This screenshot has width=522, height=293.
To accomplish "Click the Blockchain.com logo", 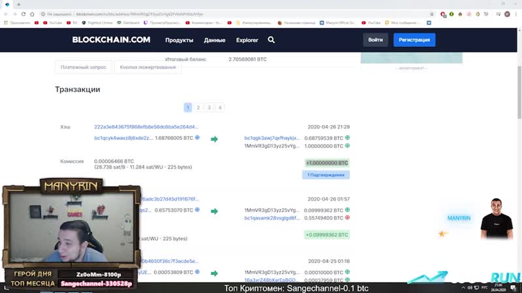I will click(x=111, y=40).
